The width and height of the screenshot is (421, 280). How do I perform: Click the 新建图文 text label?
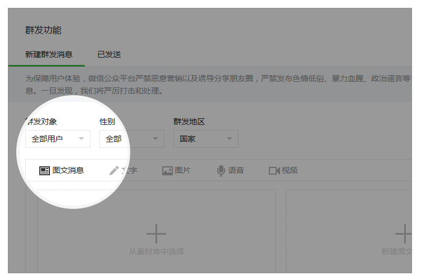click(x=397, y=252)
